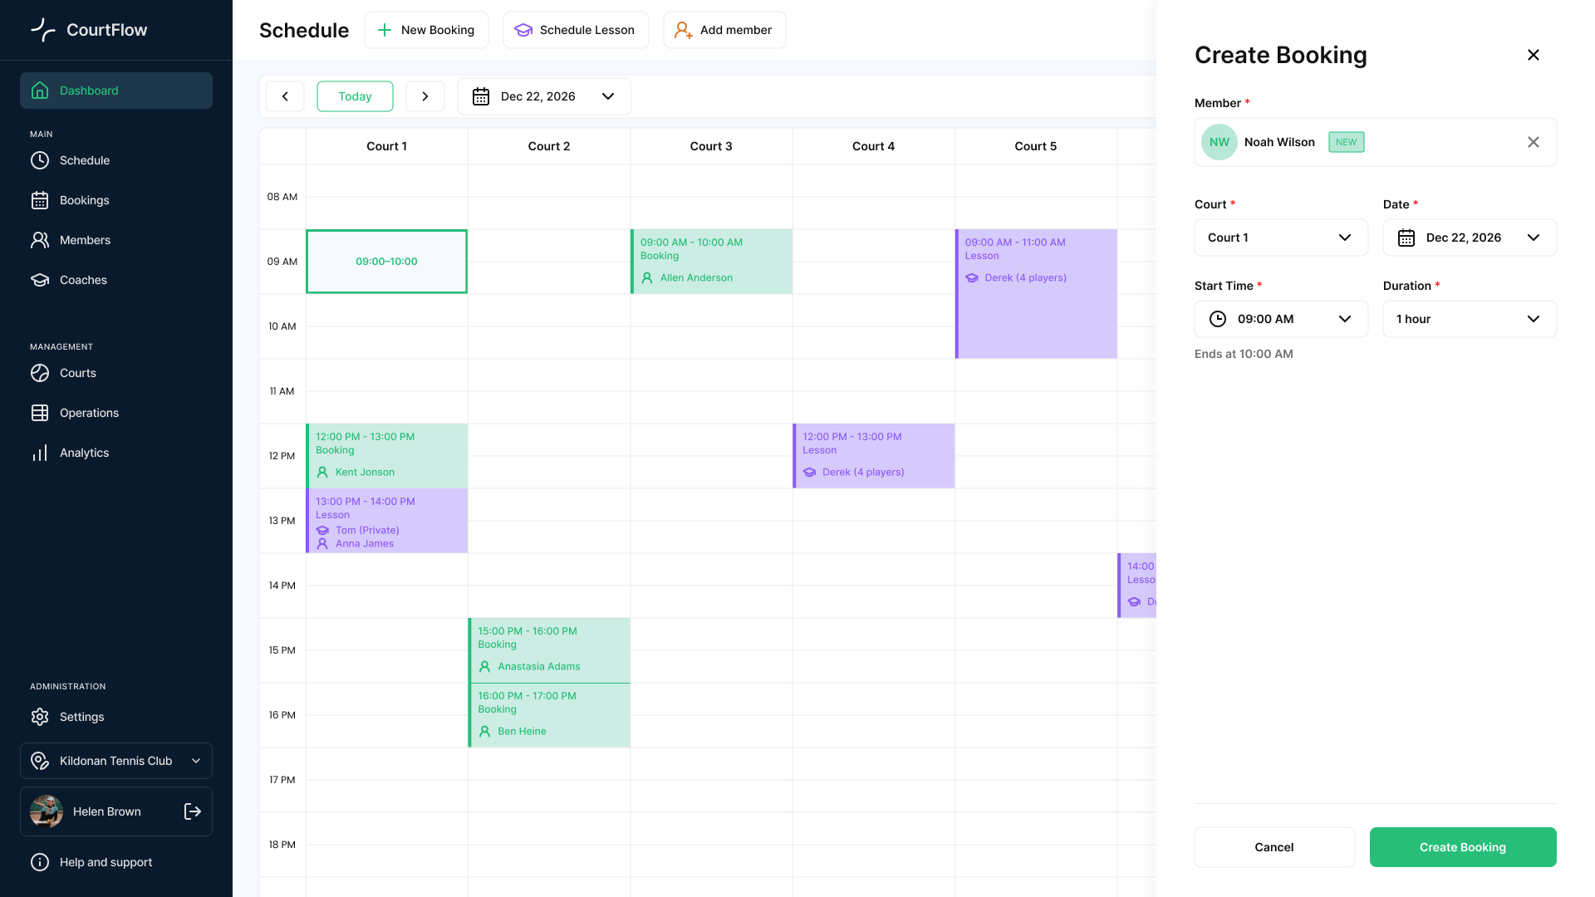1595x897 pixels.
Task: Click the Schedule Lesson button
Action: 576,30
